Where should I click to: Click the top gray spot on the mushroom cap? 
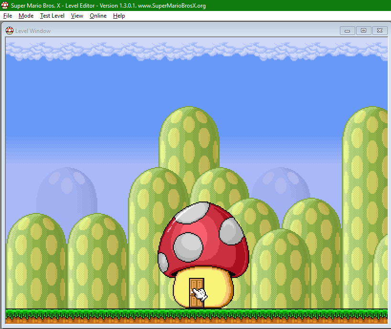(x=192, y=213)
